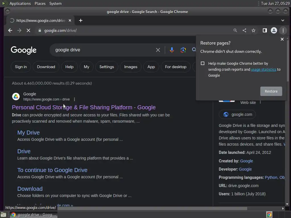Click the zoom magnifier icon in address bar
291x218 pixels.
click(x=235, y=30)
